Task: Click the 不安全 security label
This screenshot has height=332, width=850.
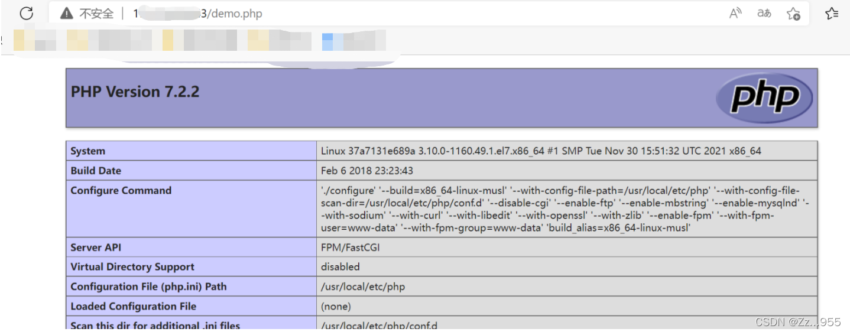Action: [x=96, y=13]
